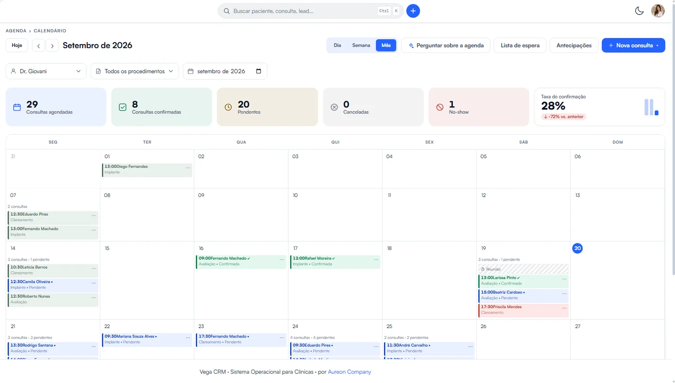This screenshot has height=383, width=675.
Task: Open Rodrigo Santana 13:30 appointment
Action: [53, 348]
